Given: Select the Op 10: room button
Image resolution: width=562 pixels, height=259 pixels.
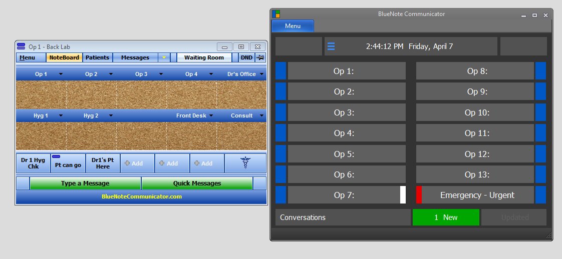Looking at the screenshot, I should click(x=475, y=112).
